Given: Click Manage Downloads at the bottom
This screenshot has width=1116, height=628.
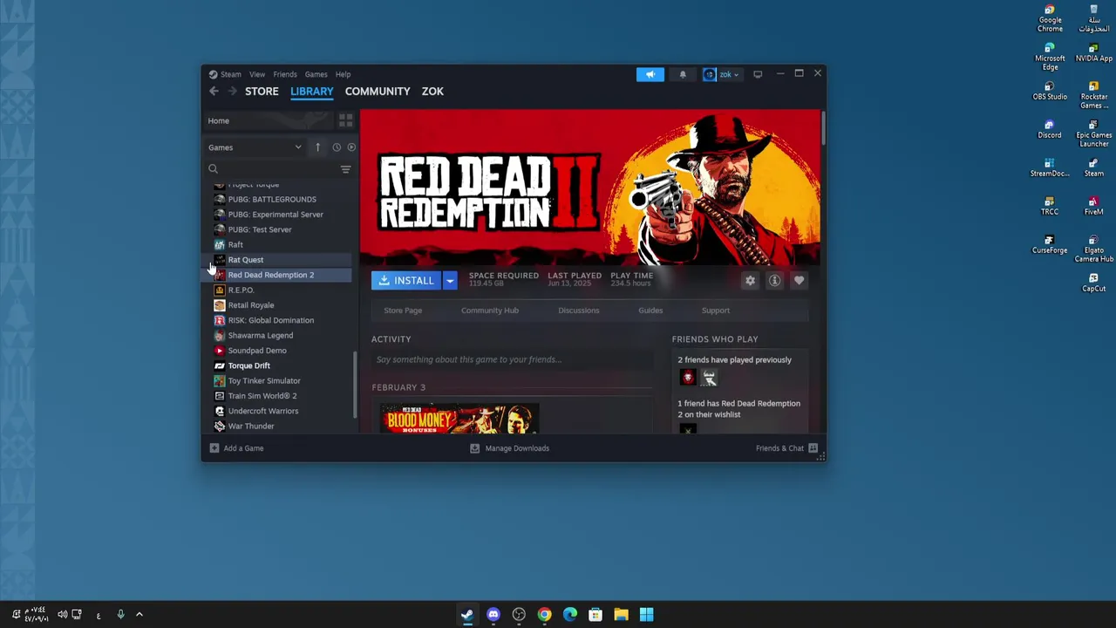Looking at the screenshot, I should [x=510, y=448].
